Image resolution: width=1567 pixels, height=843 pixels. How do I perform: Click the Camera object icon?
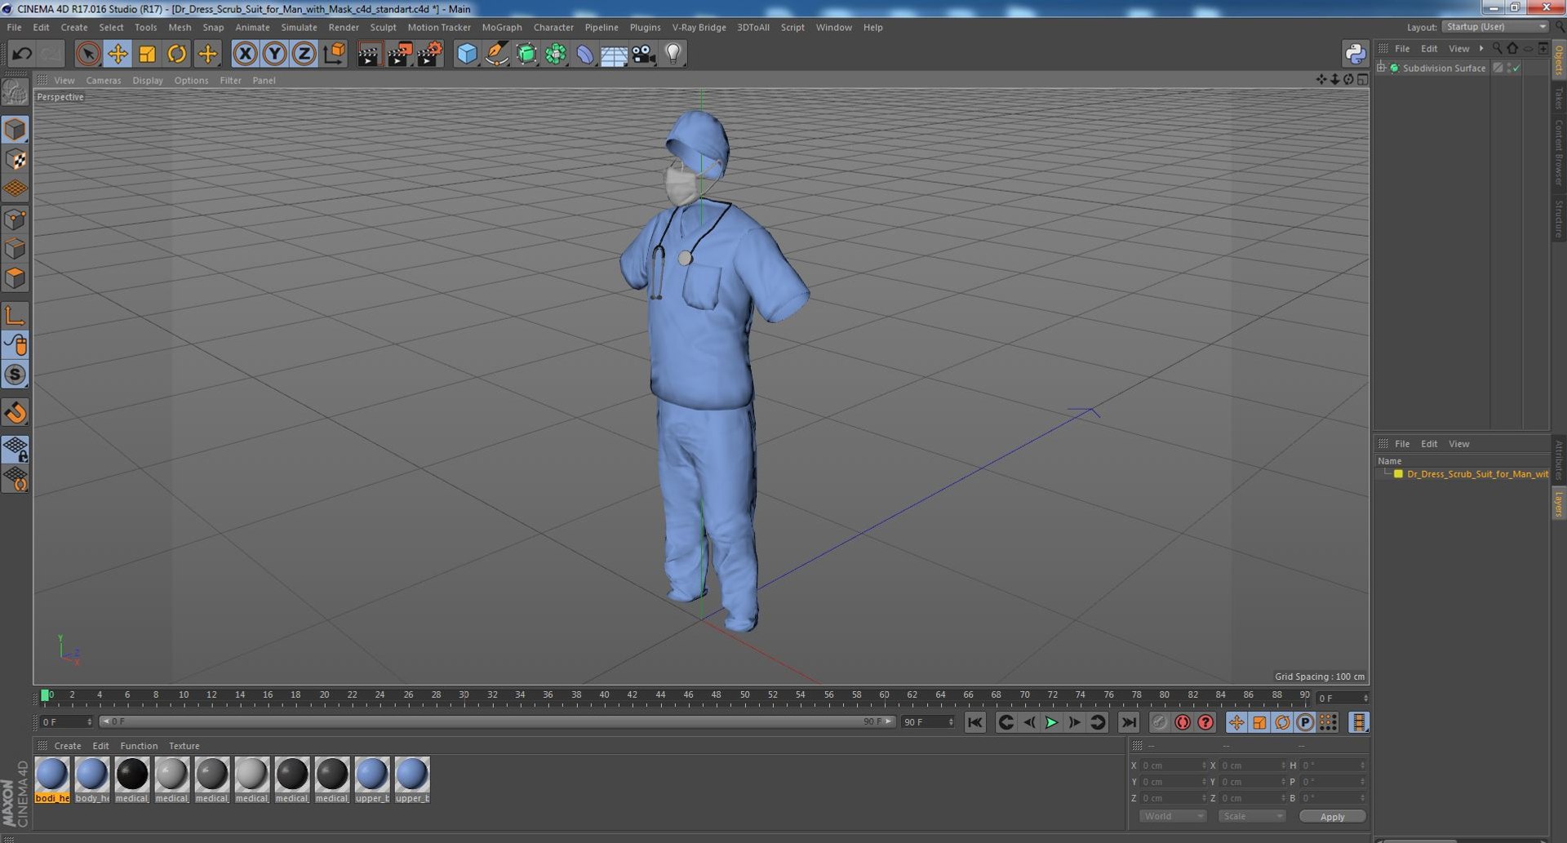click(x=644, y=54)
